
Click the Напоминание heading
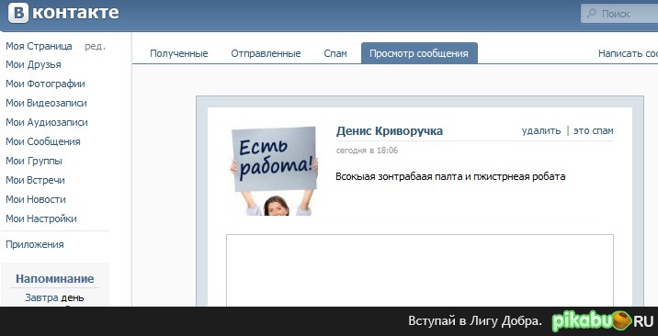(54, 279)
